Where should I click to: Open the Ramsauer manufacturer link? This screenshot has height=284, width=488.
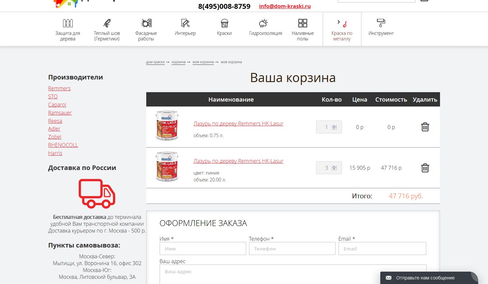point(60,113)
